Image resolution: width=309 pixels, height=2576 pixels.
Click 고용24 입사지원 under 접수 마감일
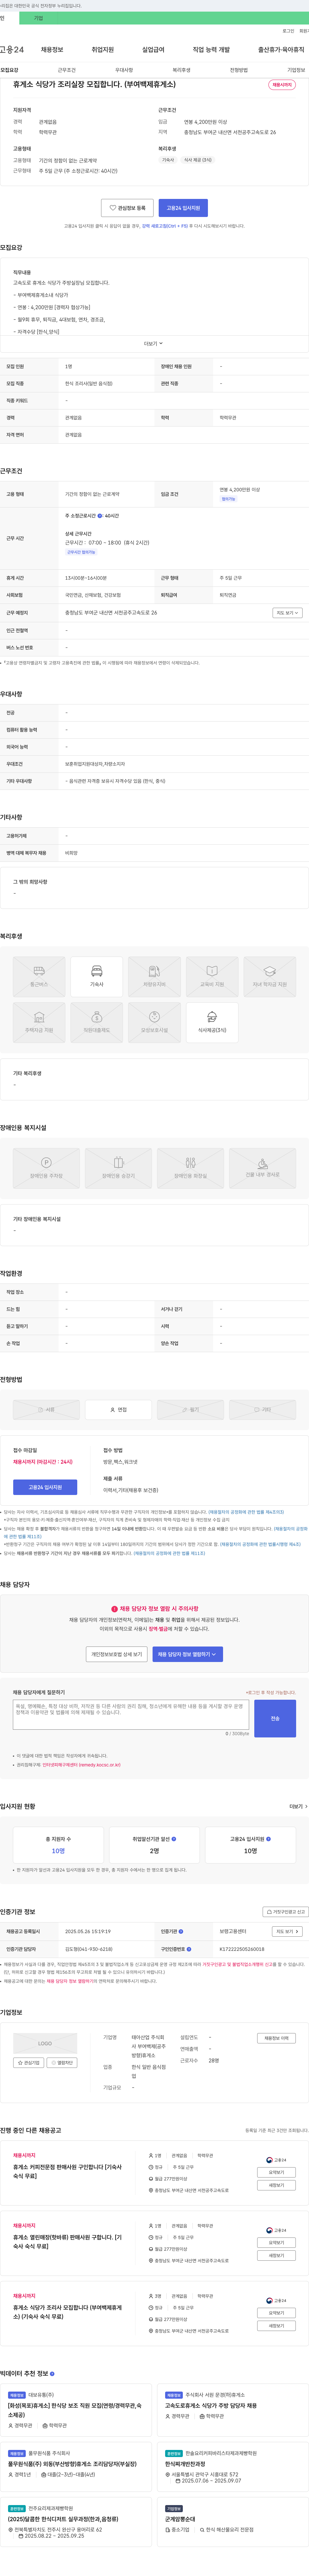point(45,1487)
